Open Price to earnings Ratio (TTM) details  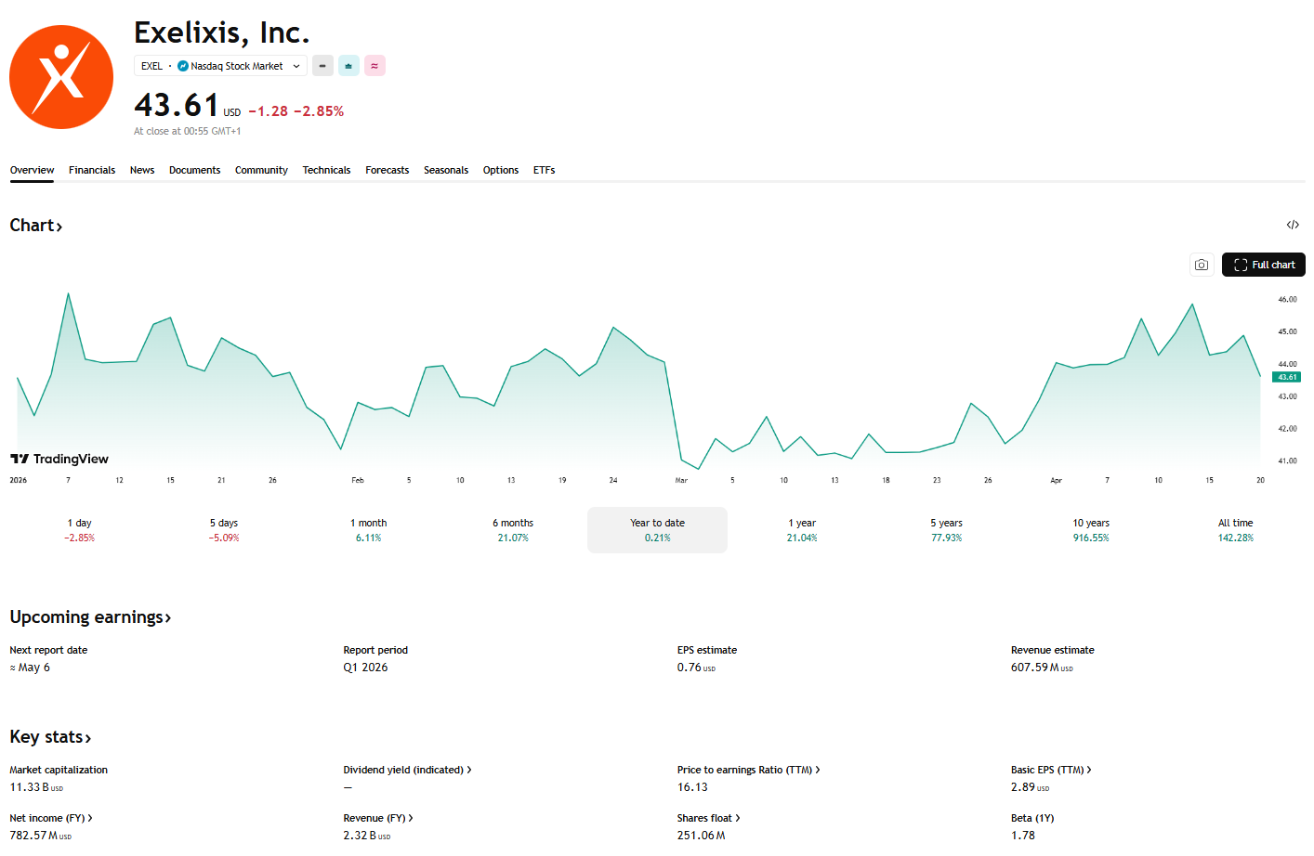pyautogui.click(x=748, y=770)
